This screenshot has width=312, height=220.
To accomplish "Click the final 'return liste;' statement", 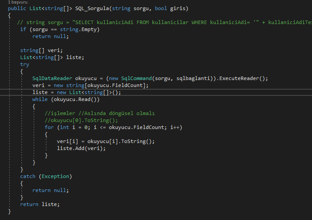I will [40, 204].
